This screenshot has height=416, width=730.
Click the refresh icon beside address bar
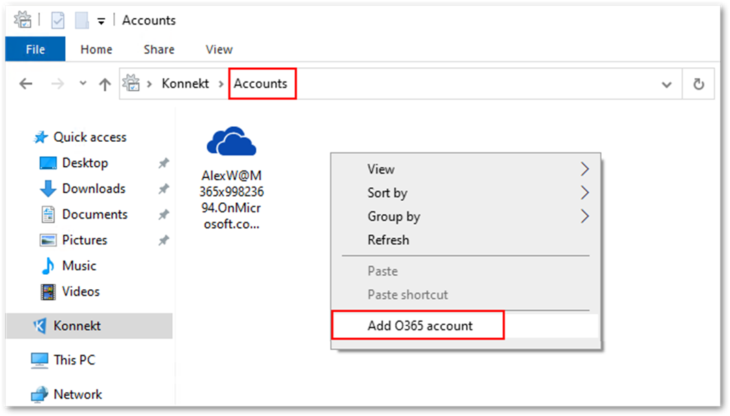click(x=698, y=84)
